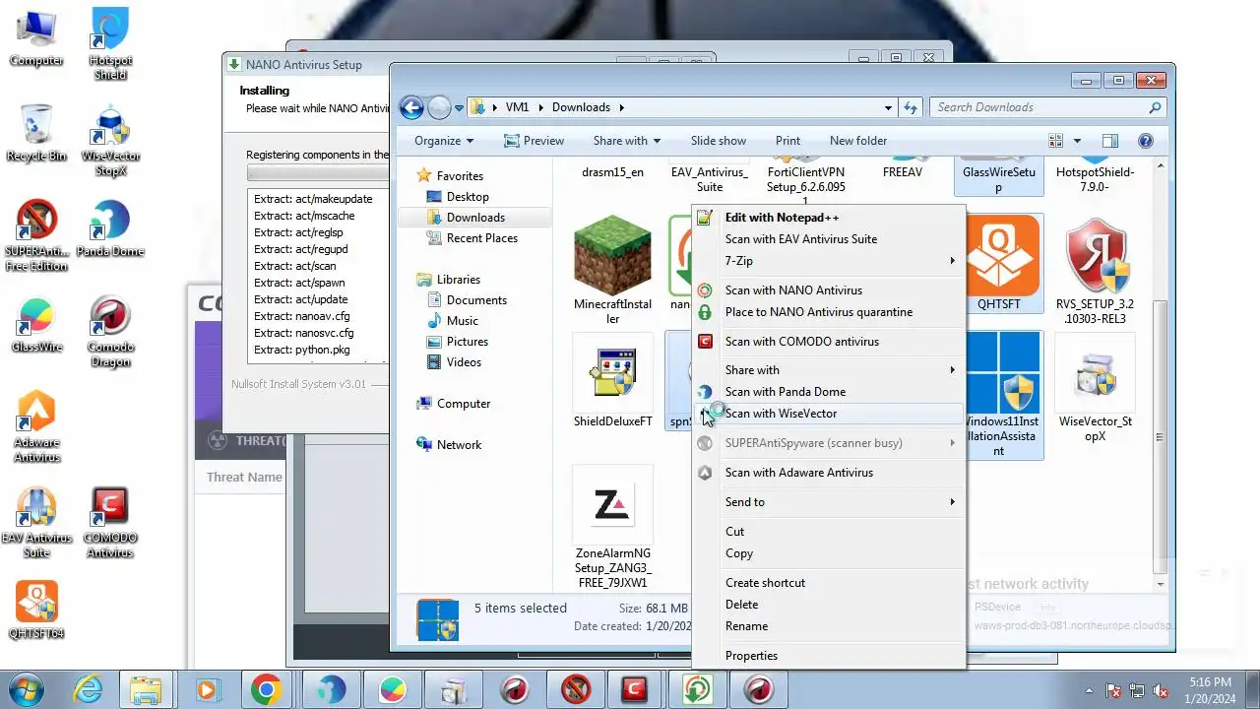The height and width of the screenshot is (709, 1260).
Task: Open the change view dropdown arrow
Action: pos(1077,141)
